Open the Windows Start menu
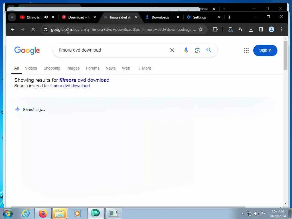 tap(7, 213)
